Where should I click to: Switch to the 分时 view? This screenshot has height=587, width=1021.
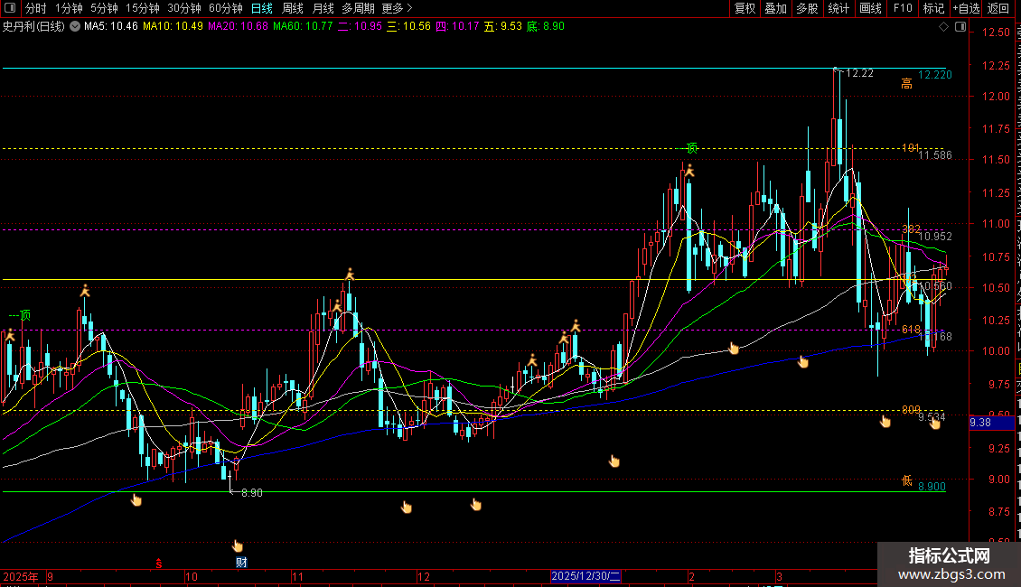coord(36,8)
